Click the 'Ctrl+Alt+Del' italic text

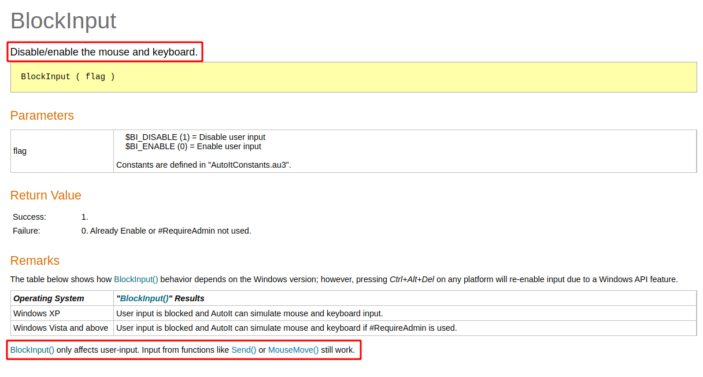[x=412, y=279]
